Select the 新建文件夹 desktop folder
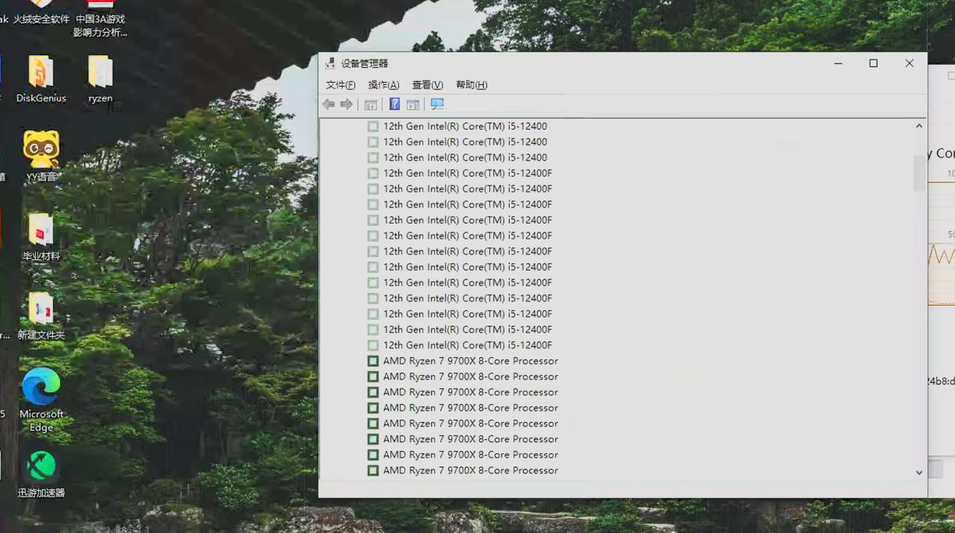This screenshot has width=955, height=533. pos(41,316)
